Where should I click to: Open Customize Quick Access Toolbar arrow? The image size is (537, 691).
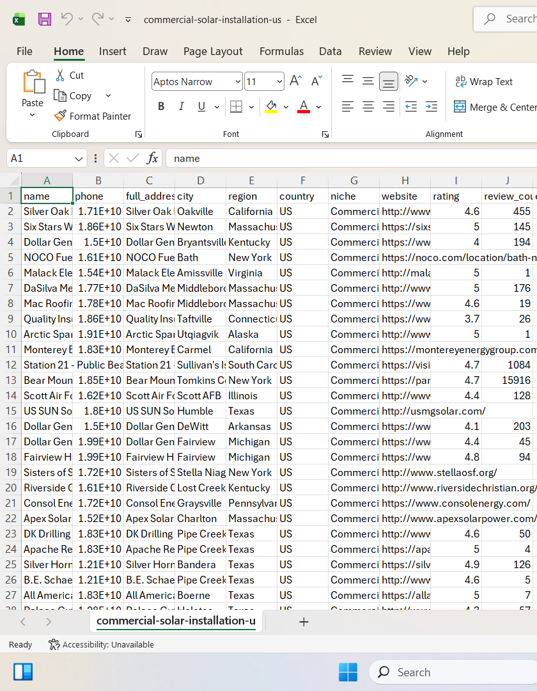click(128, 19)
